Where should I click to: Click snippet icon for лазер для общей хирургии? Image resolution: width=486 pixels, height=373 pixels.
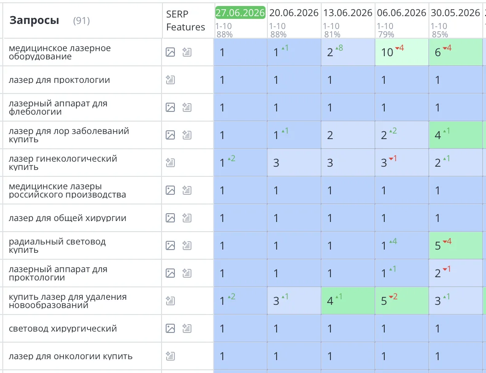(x=186, y=218)
